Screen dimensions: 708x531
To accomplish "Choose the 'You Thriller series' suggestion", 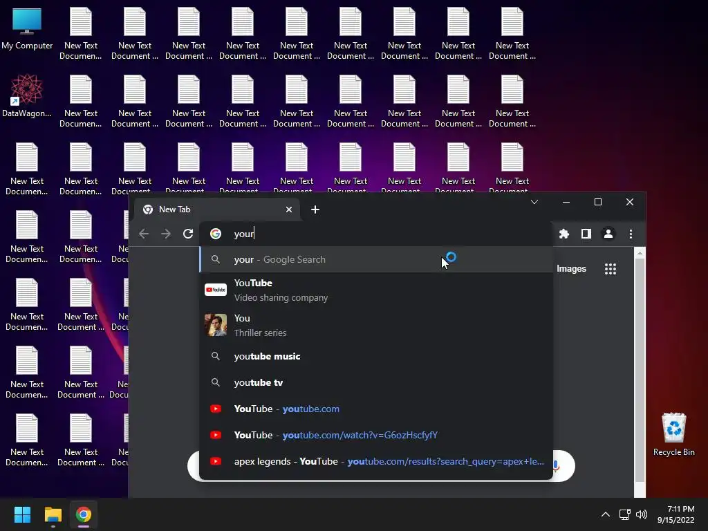I will [375, 325].
